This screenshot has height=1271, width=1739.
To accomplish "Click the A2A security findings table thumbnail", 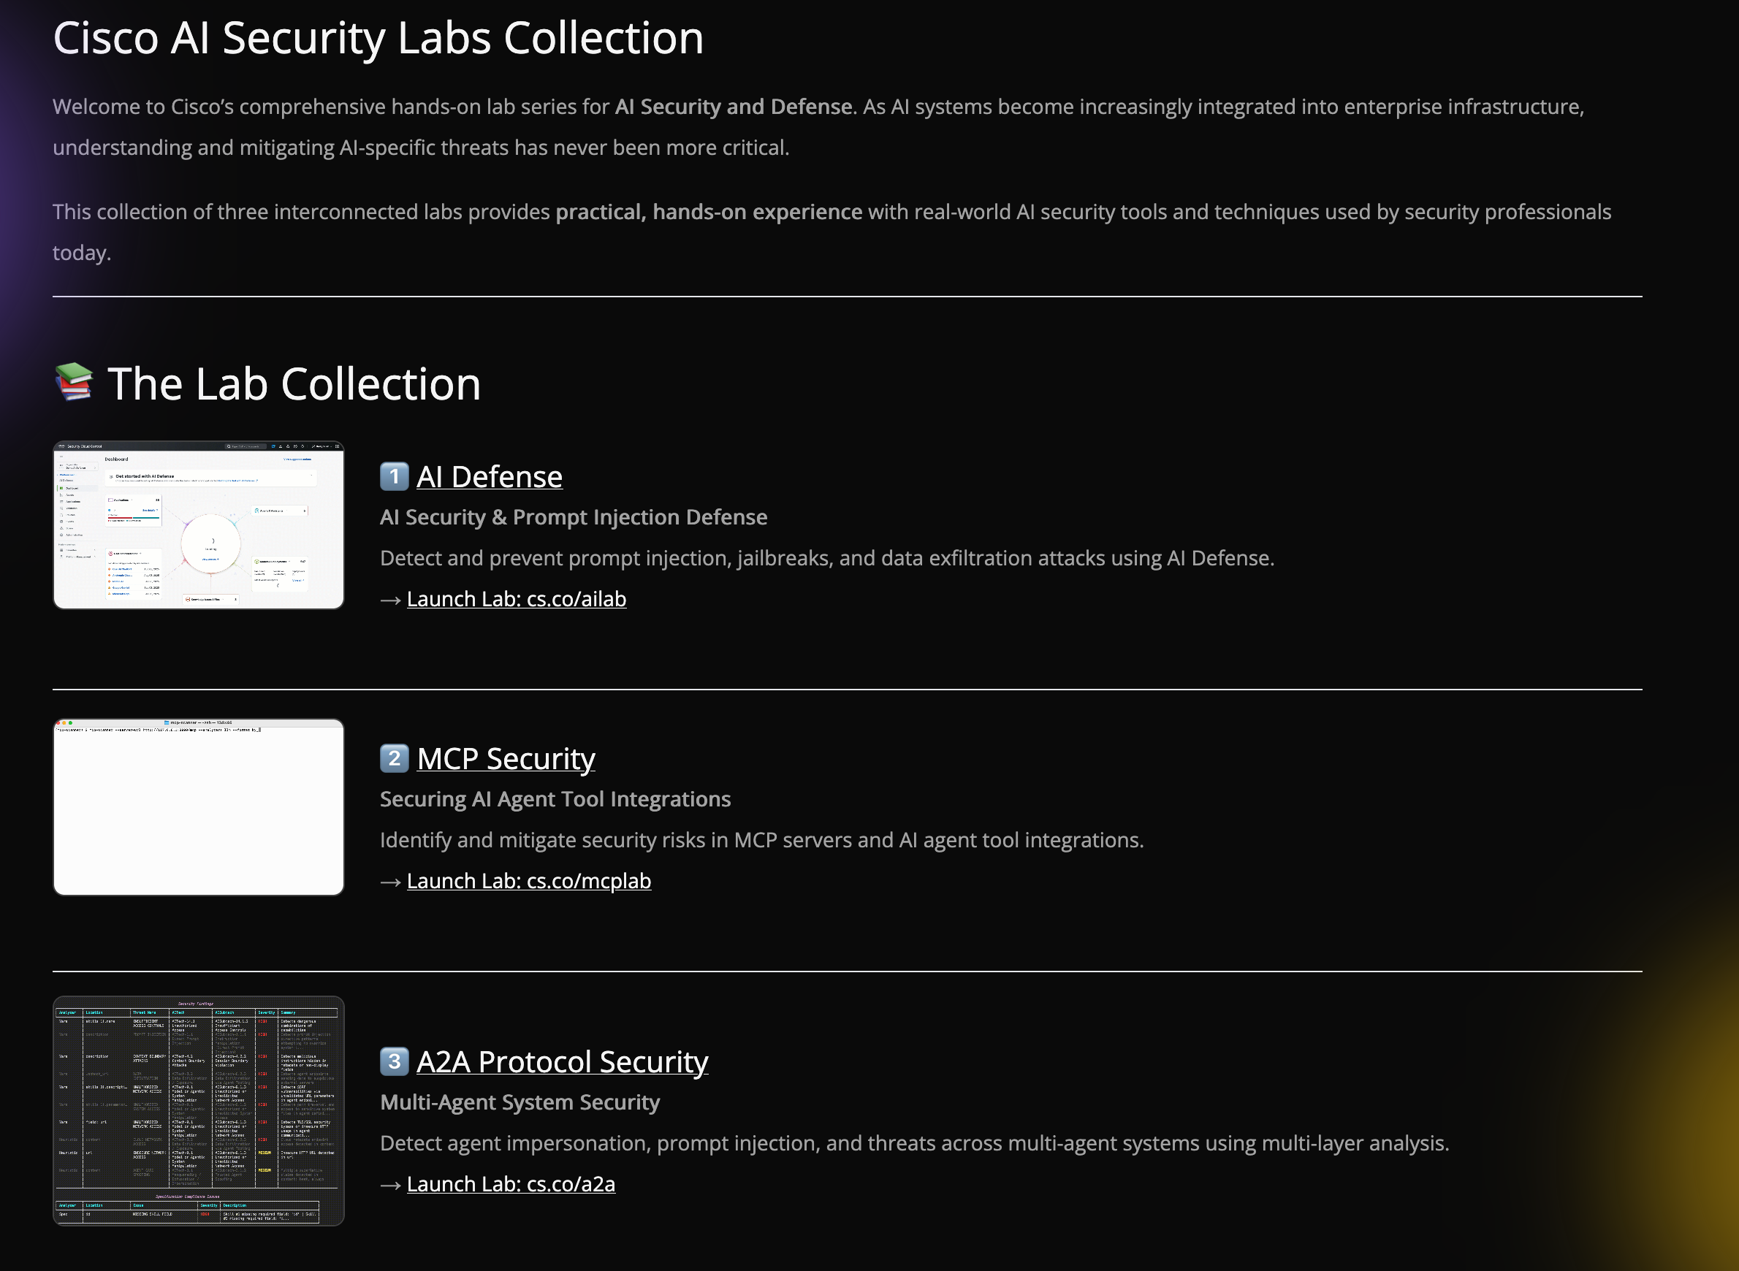I will point(199,1110).
